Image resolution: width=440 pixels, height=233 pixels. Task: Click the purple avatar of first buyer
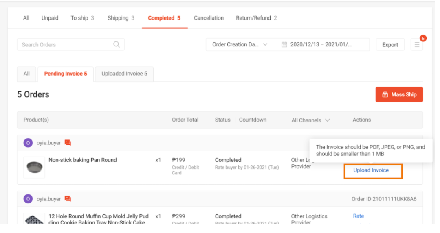[x=28, y=143]
